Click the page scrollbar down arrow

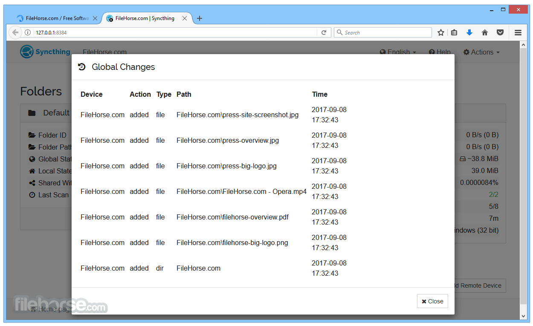[x=524, y=316]
